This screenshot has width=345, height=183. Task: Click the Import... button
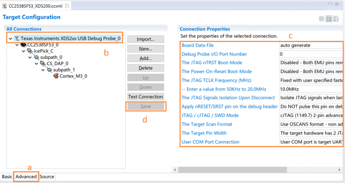click(x=146, y=39)
